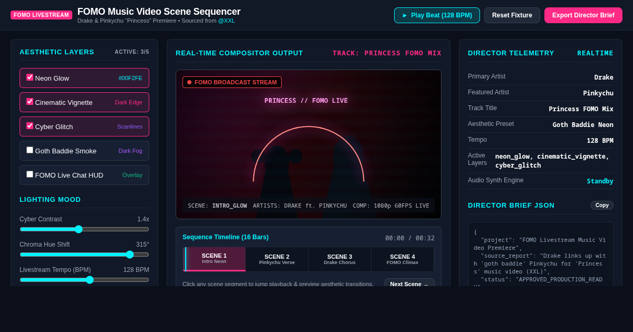633x332 pixels.
Task: Click the Reset Fixture button
Action: click(x=512, y=15)
